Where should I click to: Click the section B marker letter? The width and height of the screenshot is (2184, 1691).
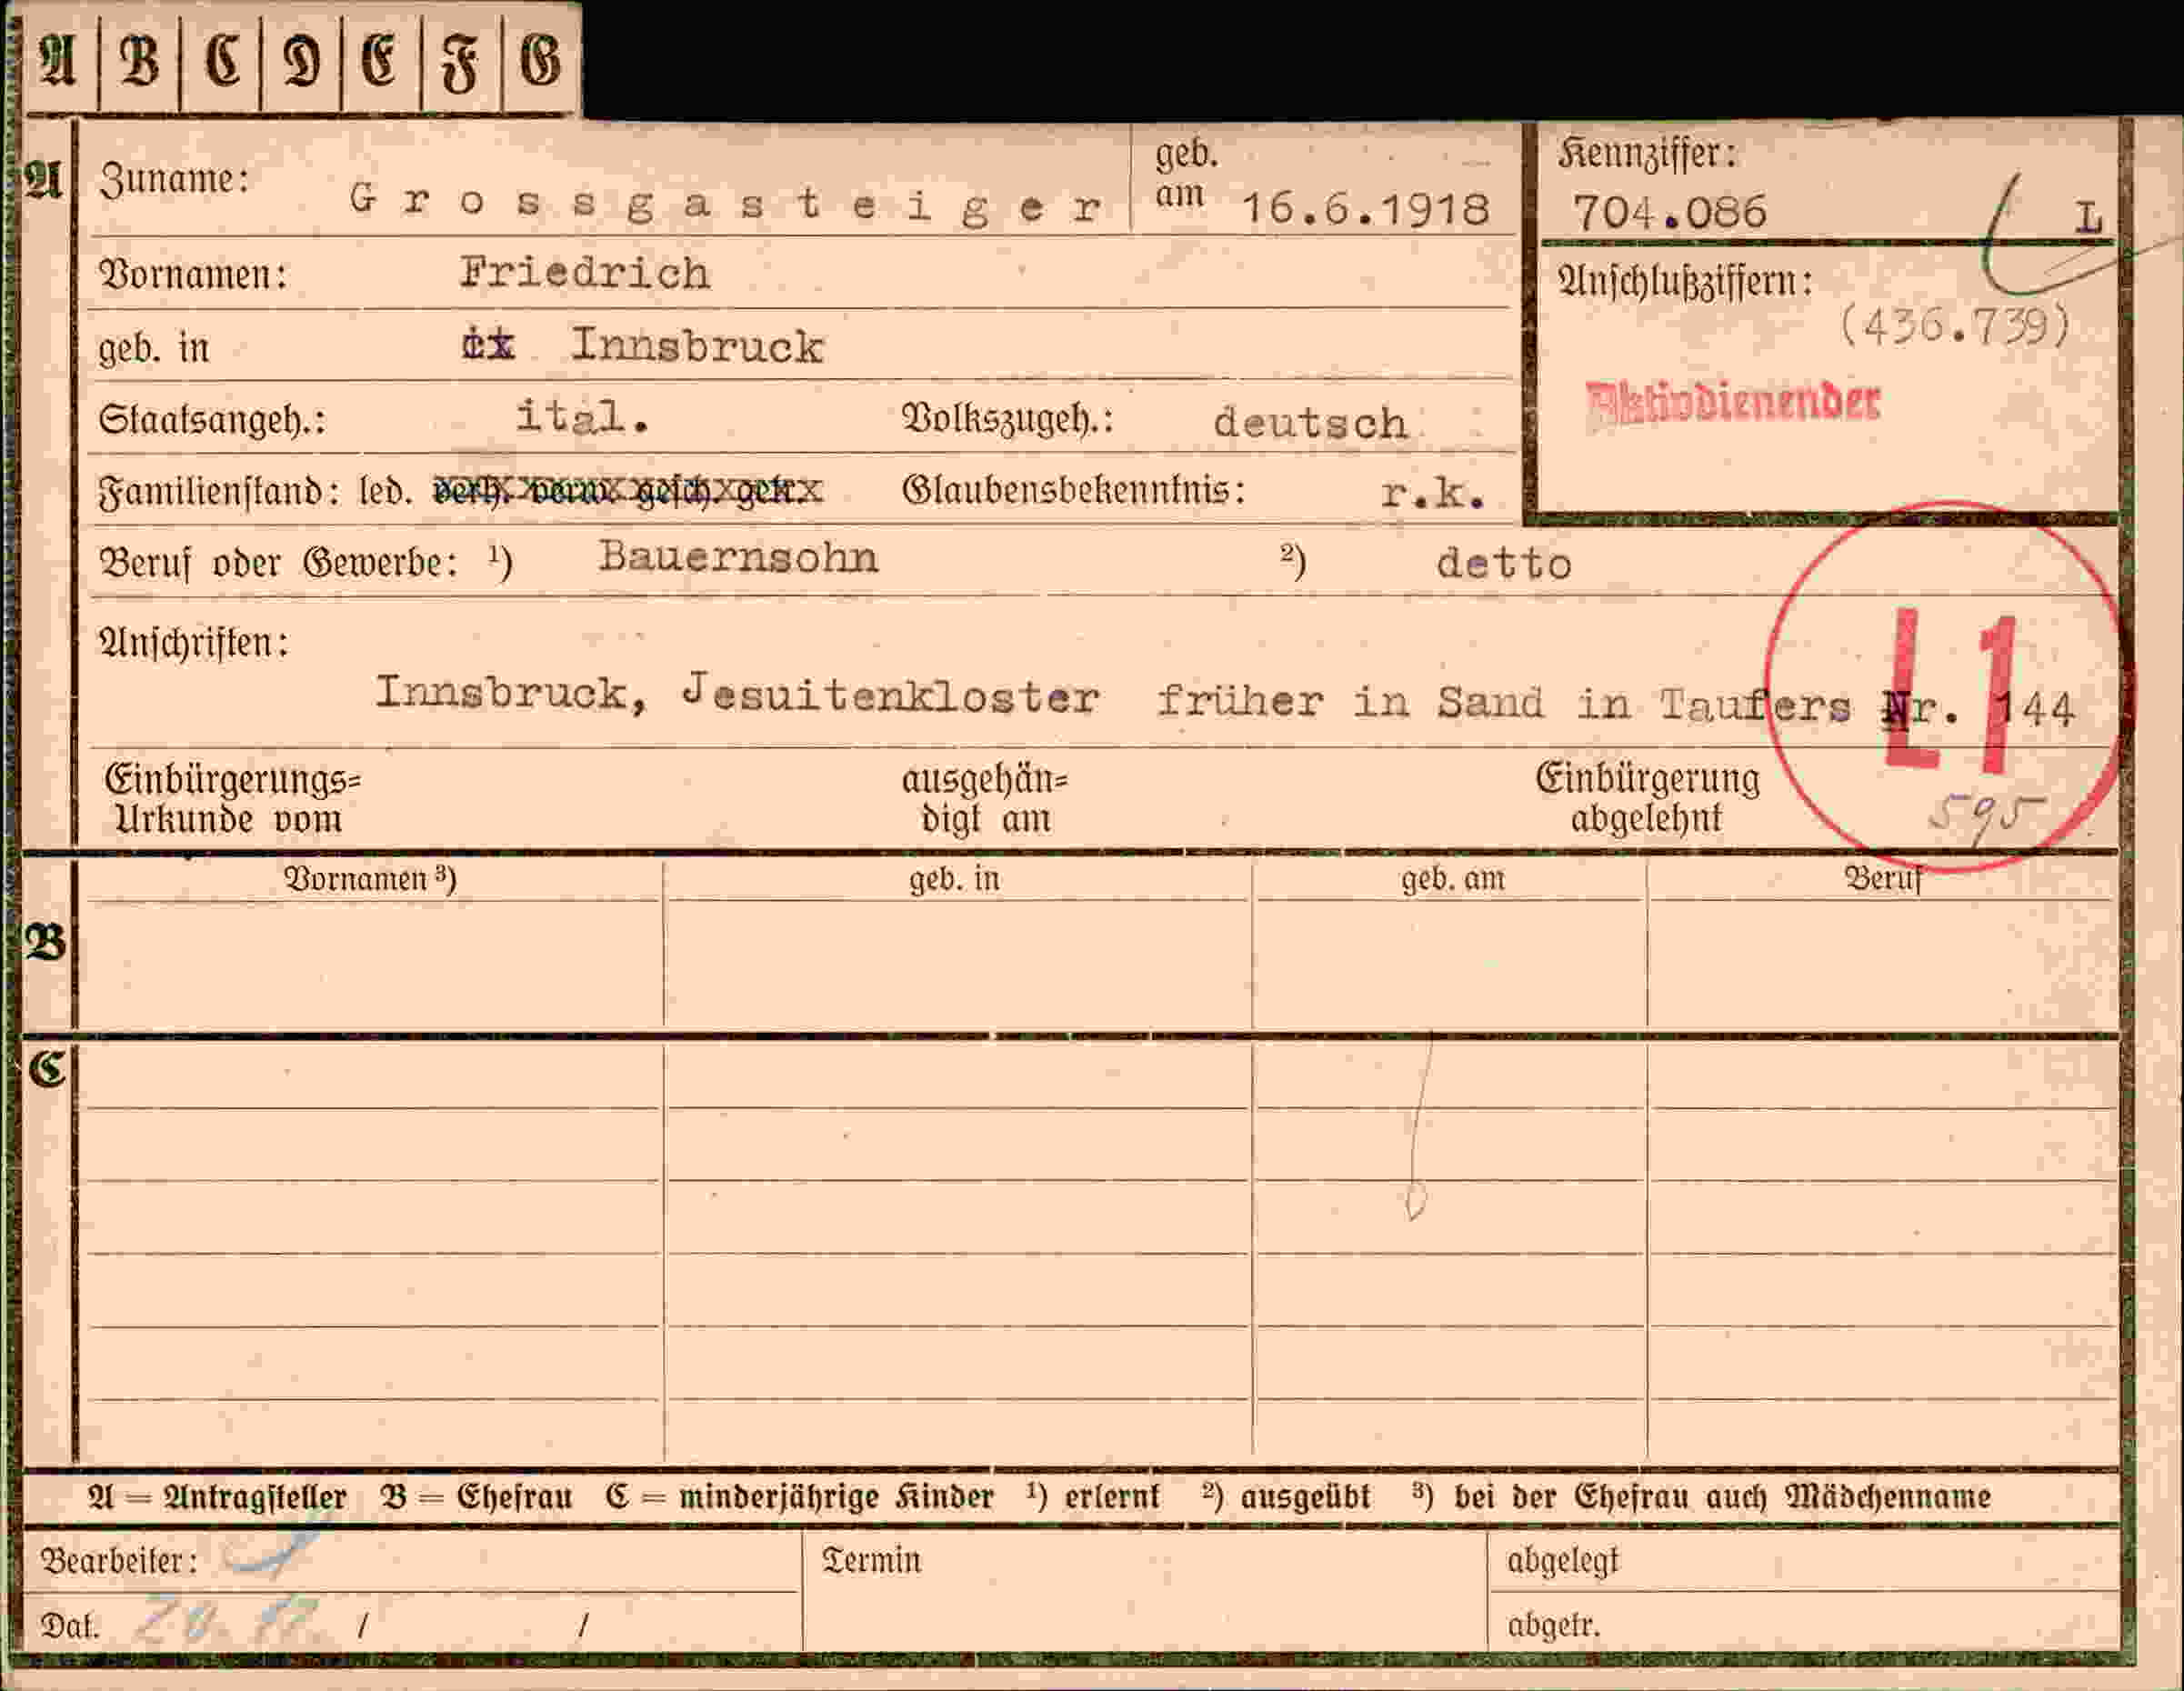[x=46, y=942]
